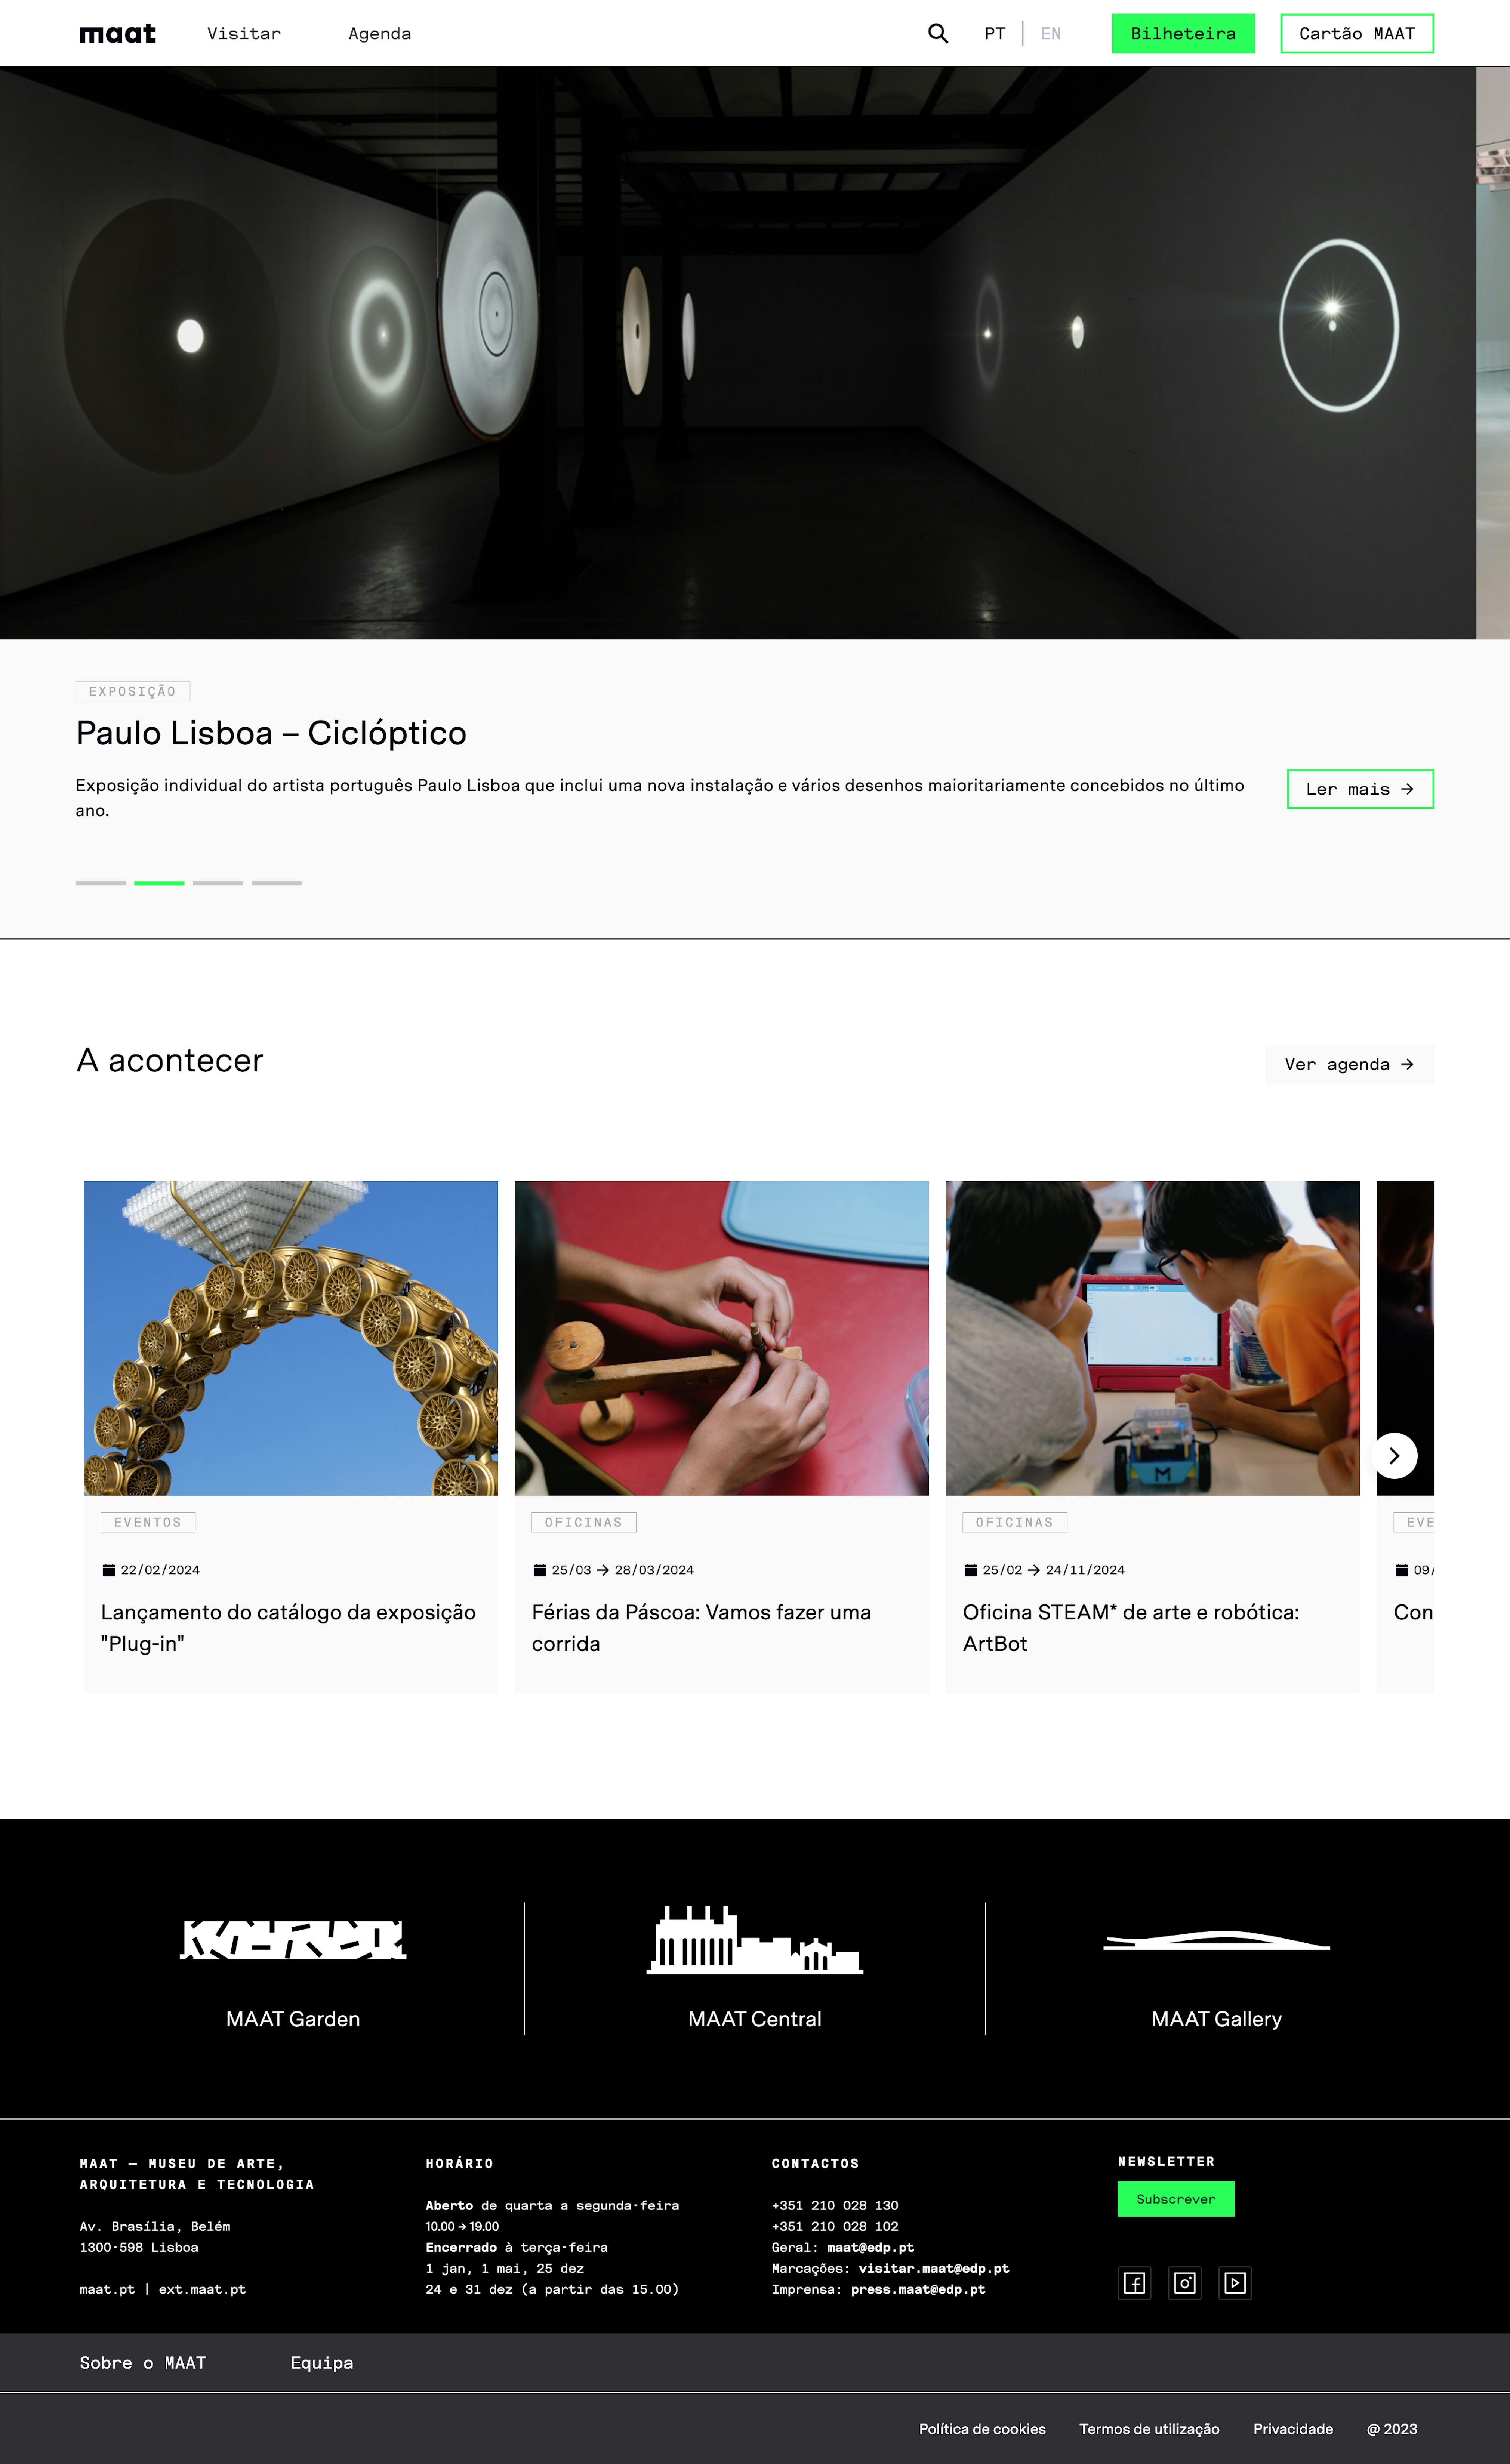Viewport: 1510px width, 2464px height.
Task: Select the MAAT Central building icon
Action: (755, 1940)
